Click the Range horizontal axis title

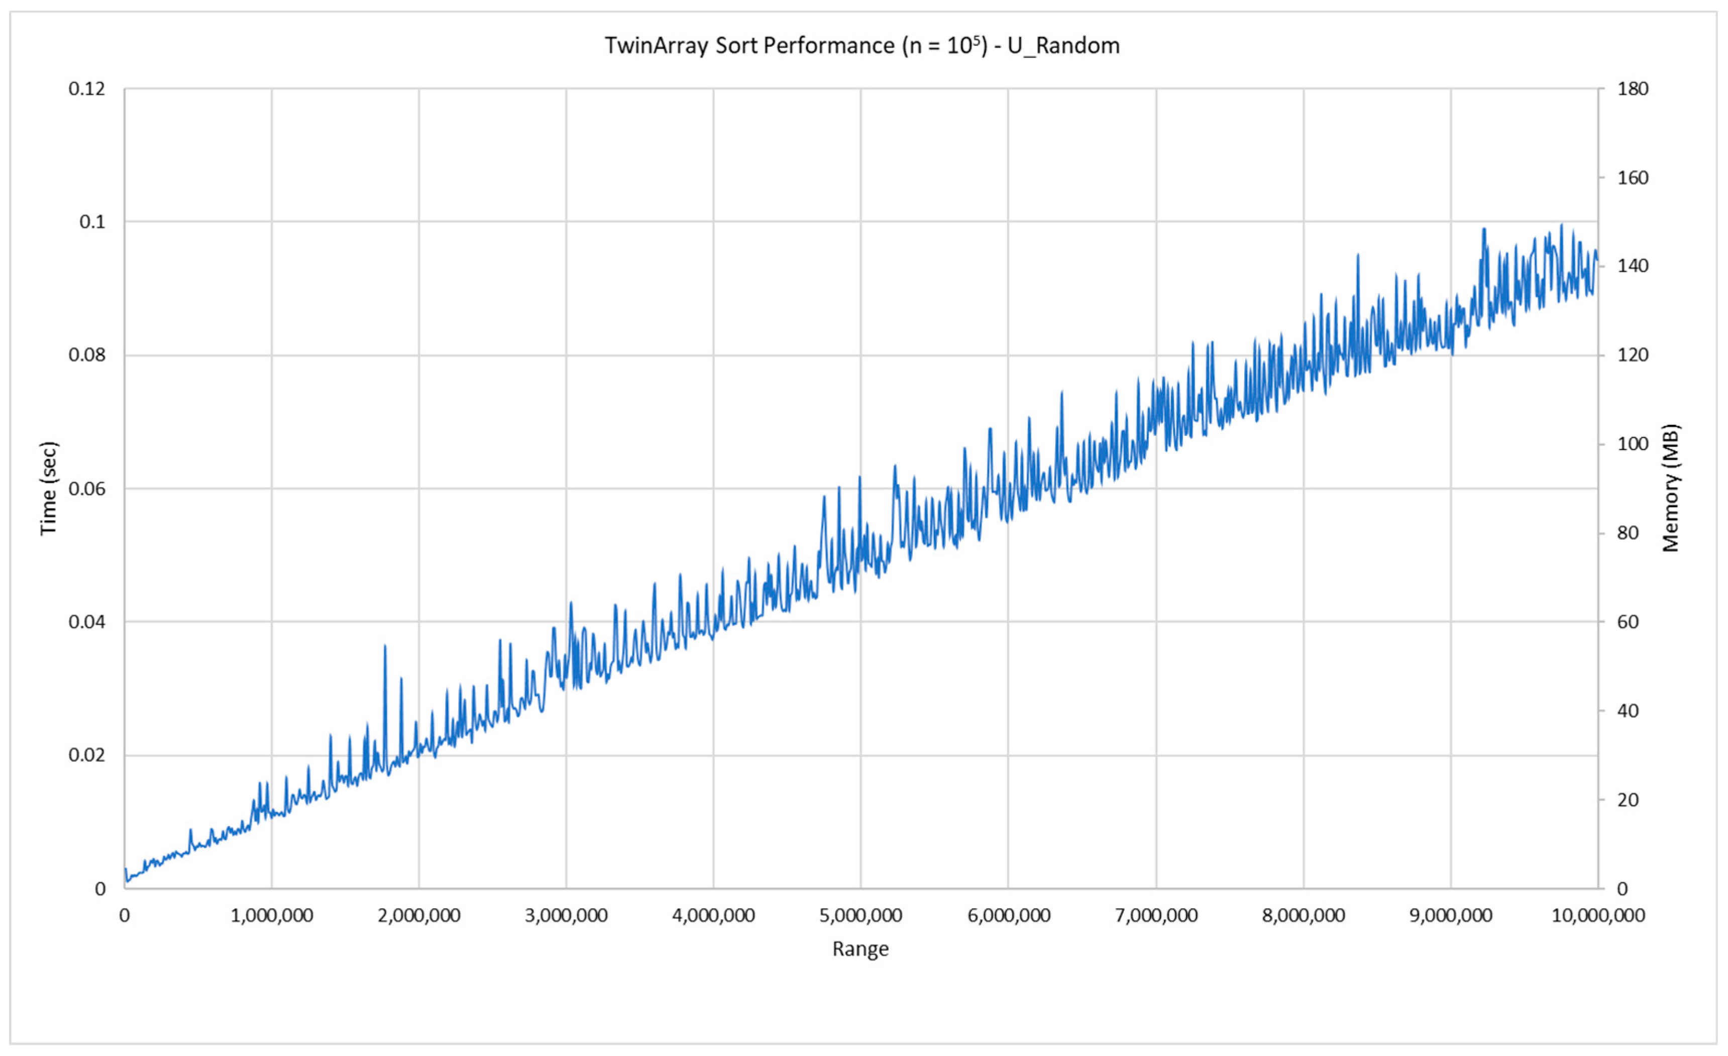[860, 949]
